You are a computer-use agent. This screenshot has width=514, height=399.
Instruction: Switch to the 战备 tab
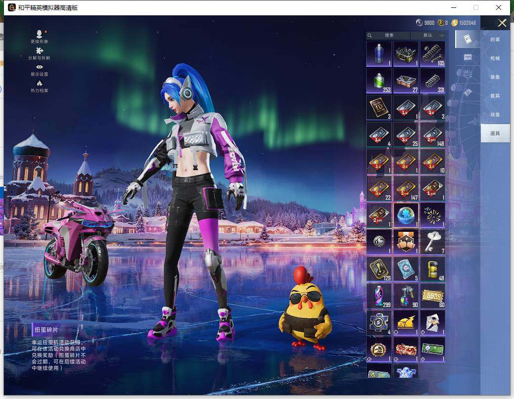click(x=495, y=114)
